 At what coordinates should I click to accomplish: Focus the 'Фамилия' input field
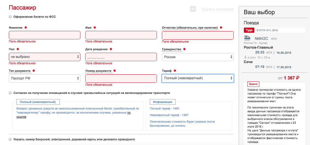[x=44, y=35]
